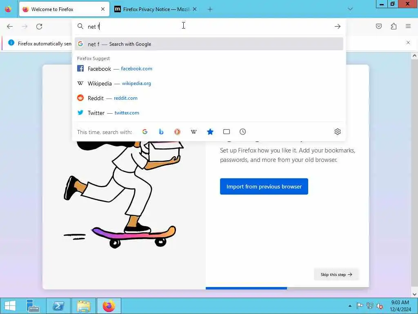Click the info icon in notification bar
Screen dimensions: 418x314
[11, 43]
